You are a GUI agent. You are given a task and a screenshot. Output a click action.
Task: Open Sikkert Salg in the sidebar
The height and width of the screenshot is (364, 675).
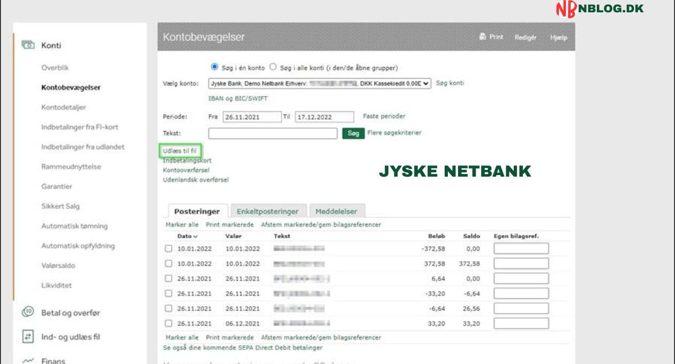61,207
